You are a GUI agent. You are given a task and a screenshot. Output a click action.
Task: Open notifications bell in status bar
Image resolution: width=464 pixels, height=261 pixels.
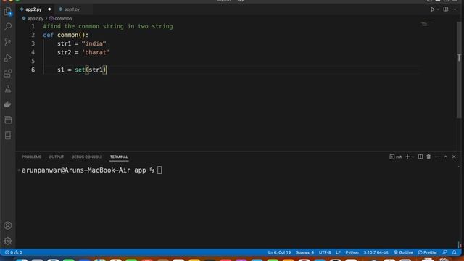(x=455, y=252)
